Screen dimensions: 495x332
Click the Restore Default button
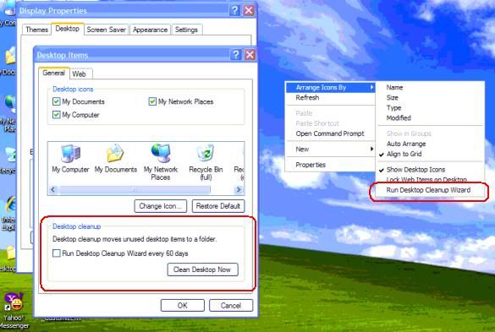218,206
